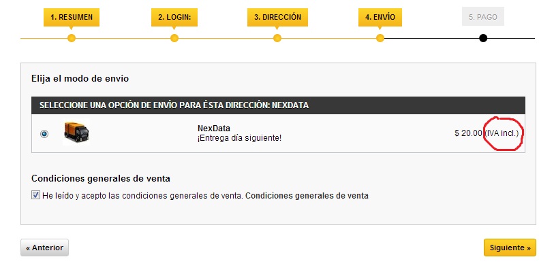
Task: Click the yellow dot under RESUMEN
Action: 72,38
